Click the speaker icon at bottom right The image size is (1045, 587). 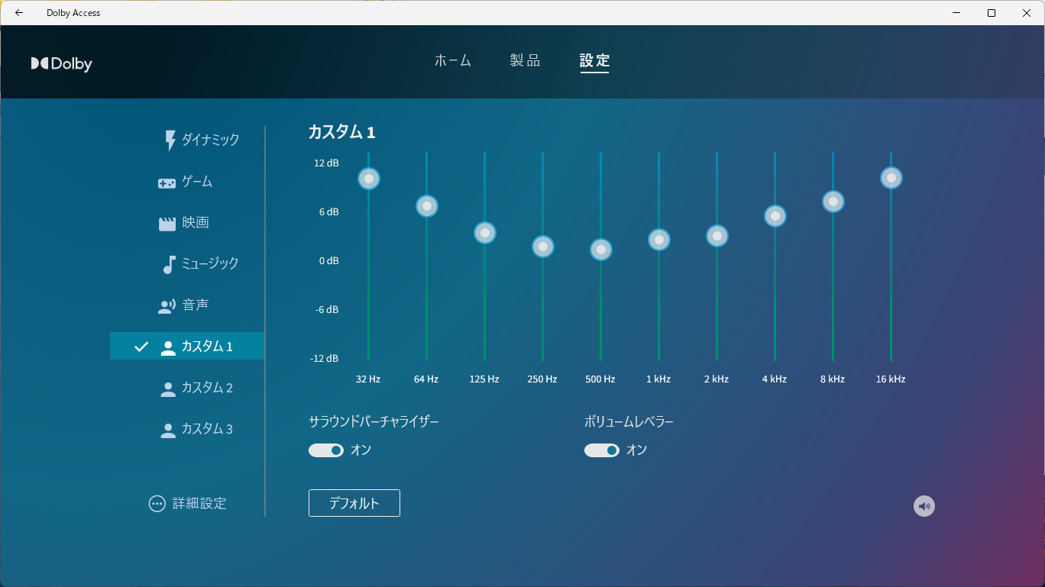924,506
